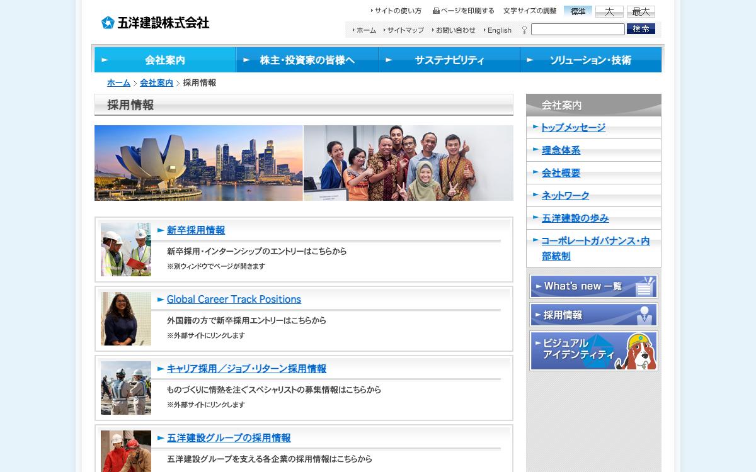Click the person icon on the 採用情報 banner
756x472 pixels.
[644, 315]
